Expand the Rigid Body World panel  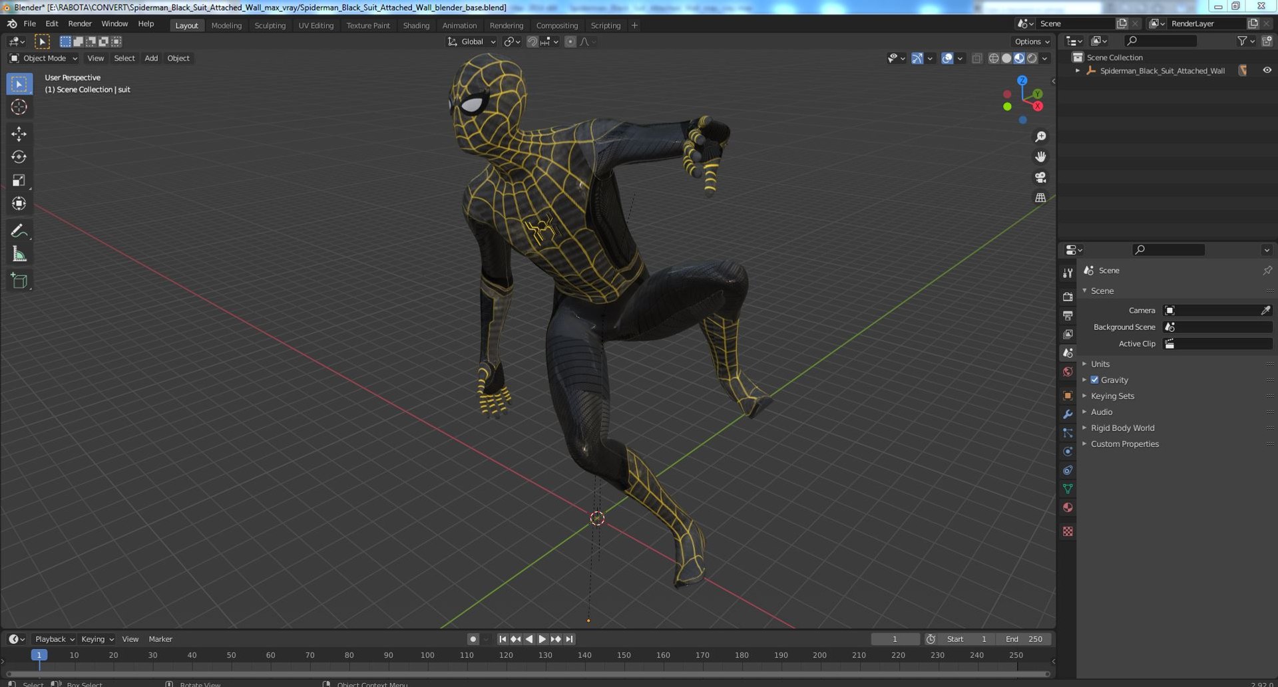1122,428
